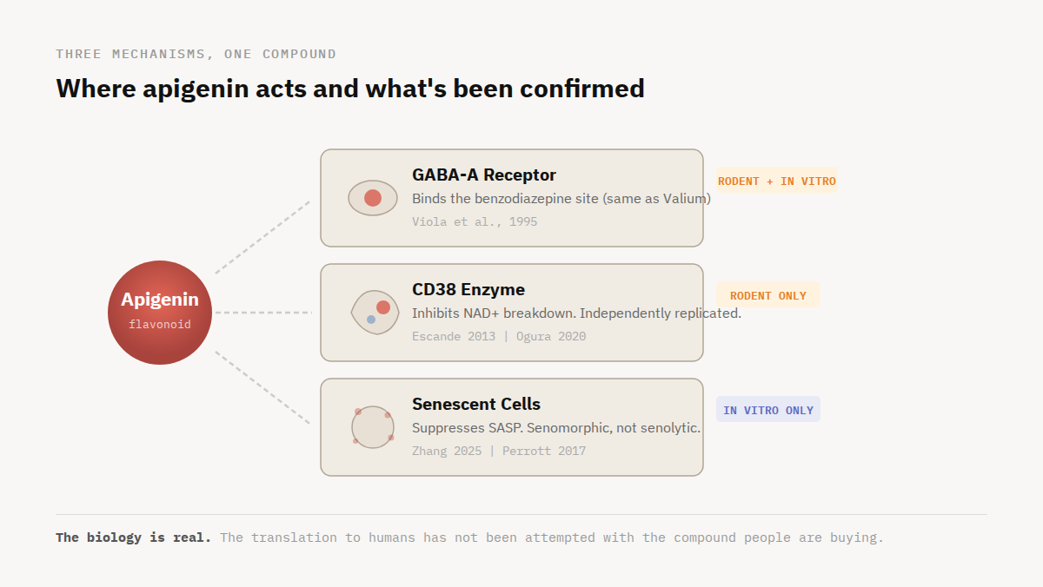Click the main title about apigenin

pos(350,88)
